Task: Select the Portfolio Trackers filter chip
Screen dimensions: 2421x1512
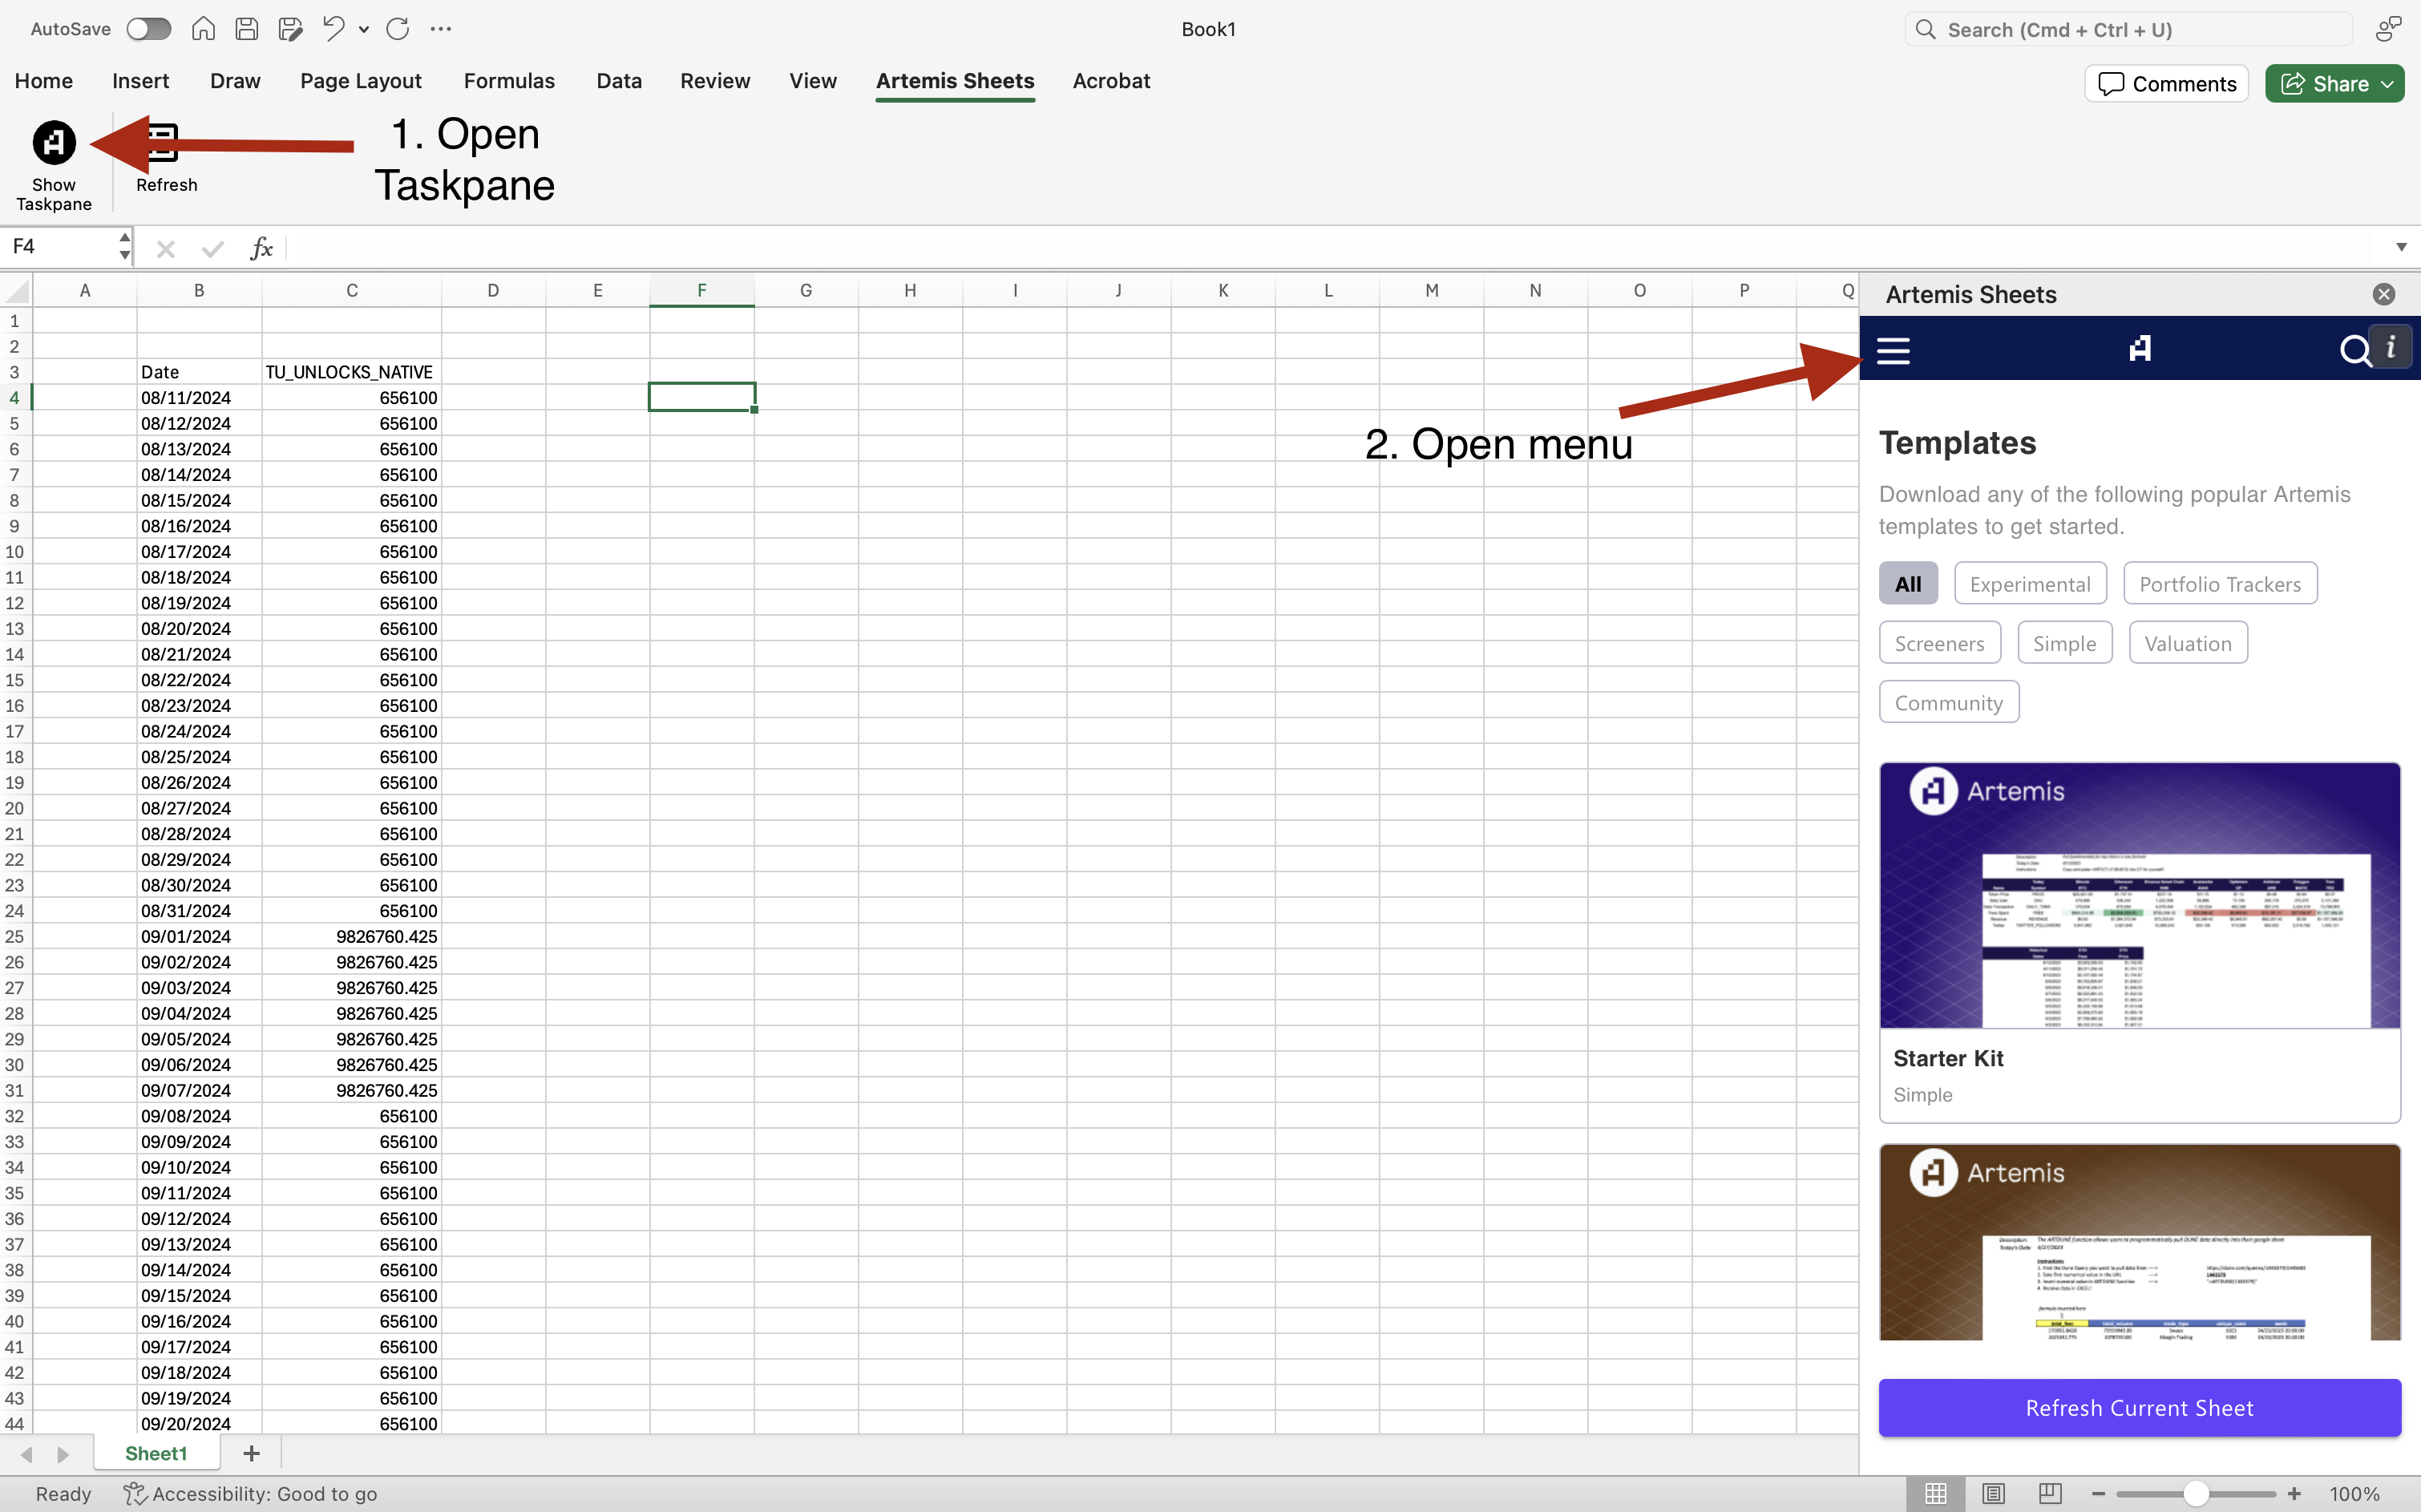Action: coord(2220,584)
